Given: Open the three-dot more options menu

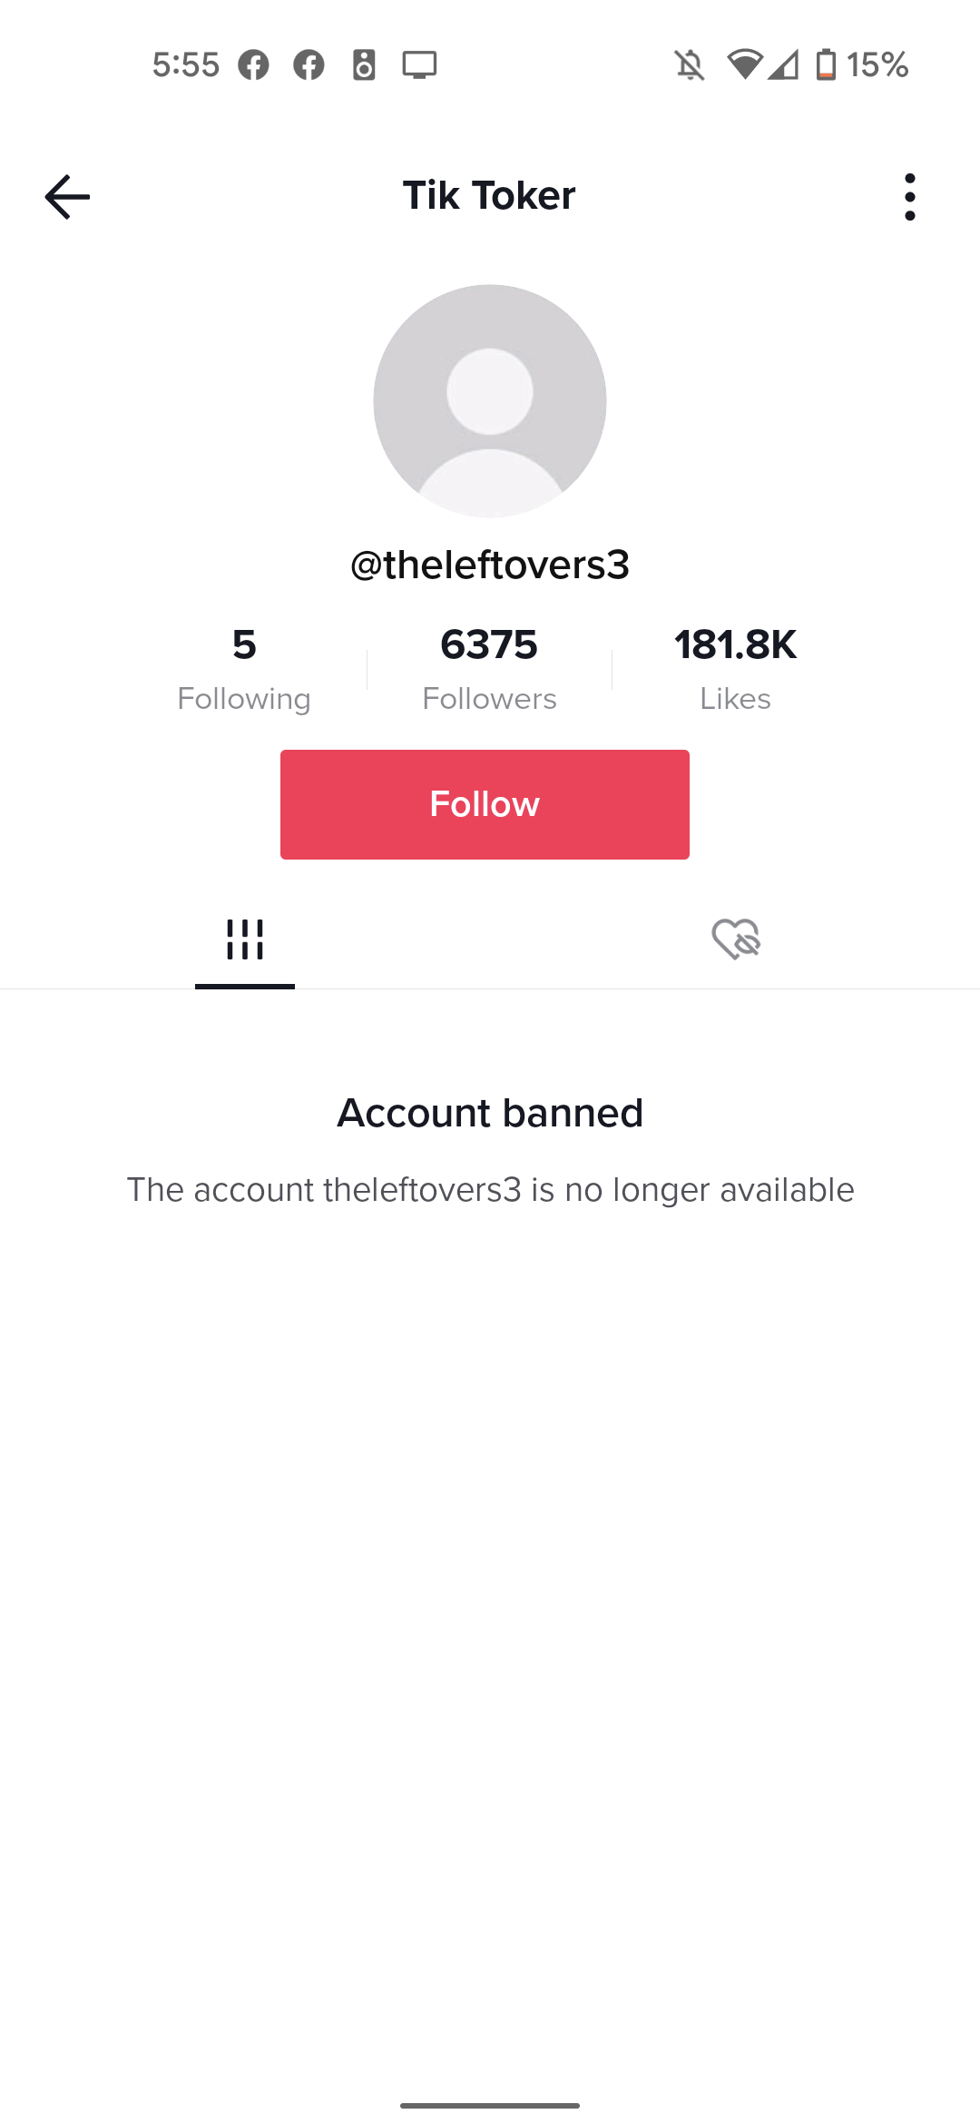Looking at the screenshot, I should (x=909, y=197).
